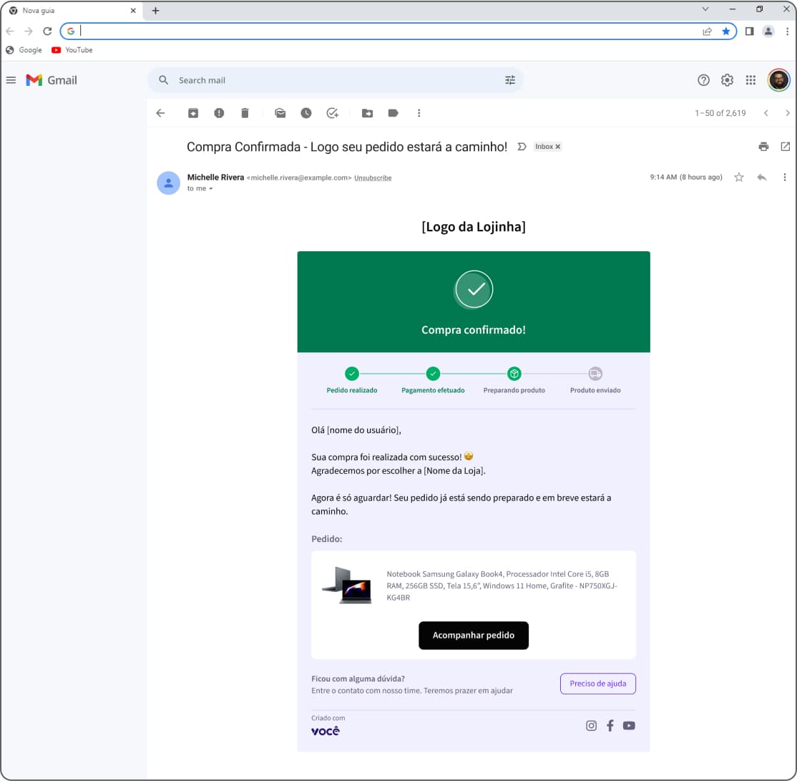Image resolution: width=797 pixels, height=781 pixels.
Task: Report this email as spam
Action: pyautogui.click(x=219, y=113)
